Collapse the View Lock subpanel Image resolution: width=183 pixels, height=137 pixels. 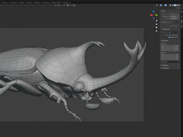(166, 29)
